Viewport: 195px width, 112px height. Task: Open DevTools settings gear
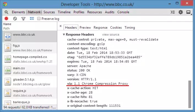tap(181, 12)
